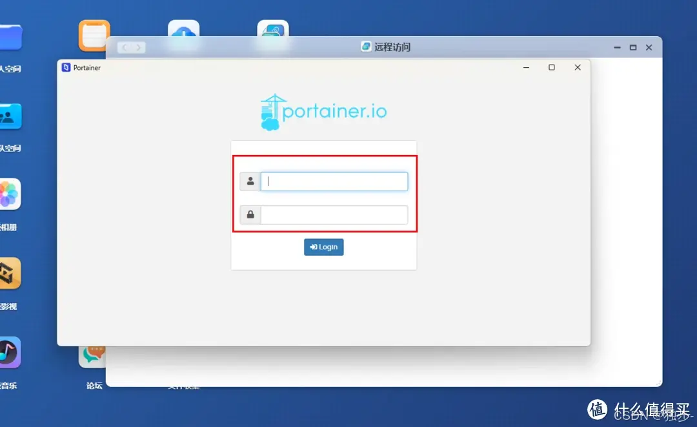The height and width of the screenshot is (427, 697).
Task: Click the Login button
Action: coord(323,247)
